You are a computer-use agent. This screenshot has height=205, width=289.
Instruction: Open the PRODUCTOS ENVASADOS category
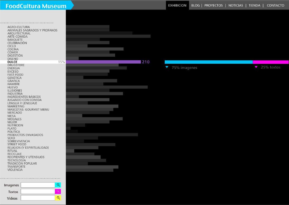pos(25,135)
